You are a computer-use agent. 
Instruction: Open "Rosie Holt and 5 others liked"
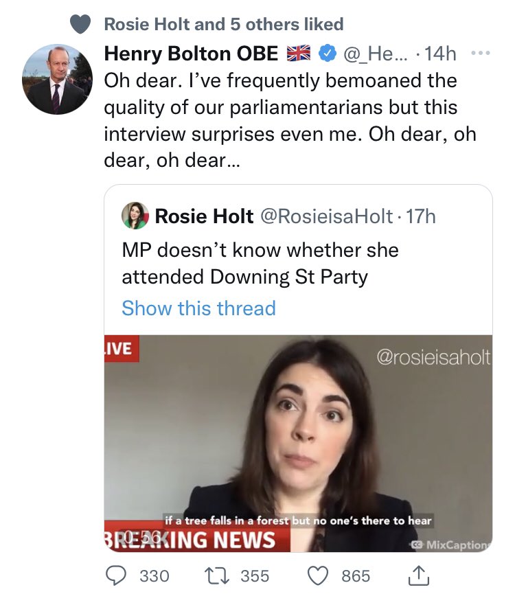223,25
